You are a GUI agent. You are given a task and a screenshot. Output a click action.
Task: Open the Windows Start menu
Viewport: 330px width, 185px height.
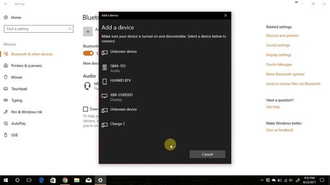tap(6, 180)
